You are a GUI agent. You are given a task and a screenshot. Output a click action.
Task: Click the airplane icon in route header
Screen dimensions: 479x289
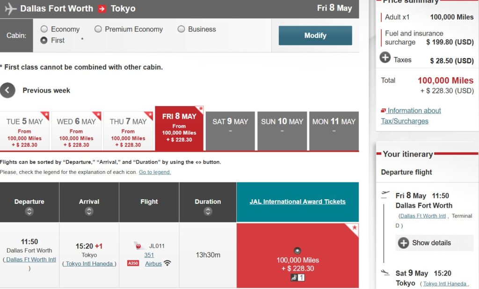tap(10, 8)
